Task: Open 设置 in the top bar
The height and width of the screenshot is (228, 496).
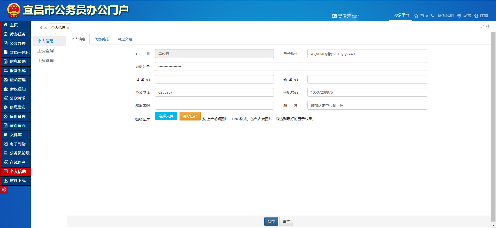Action: point(464,16)
